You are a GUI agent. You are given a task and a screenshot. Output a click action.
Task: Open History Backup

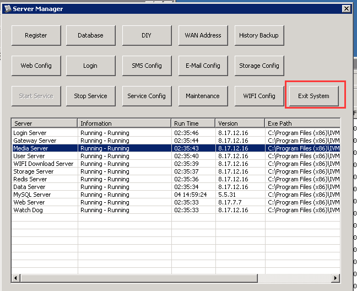click(259, 35)
